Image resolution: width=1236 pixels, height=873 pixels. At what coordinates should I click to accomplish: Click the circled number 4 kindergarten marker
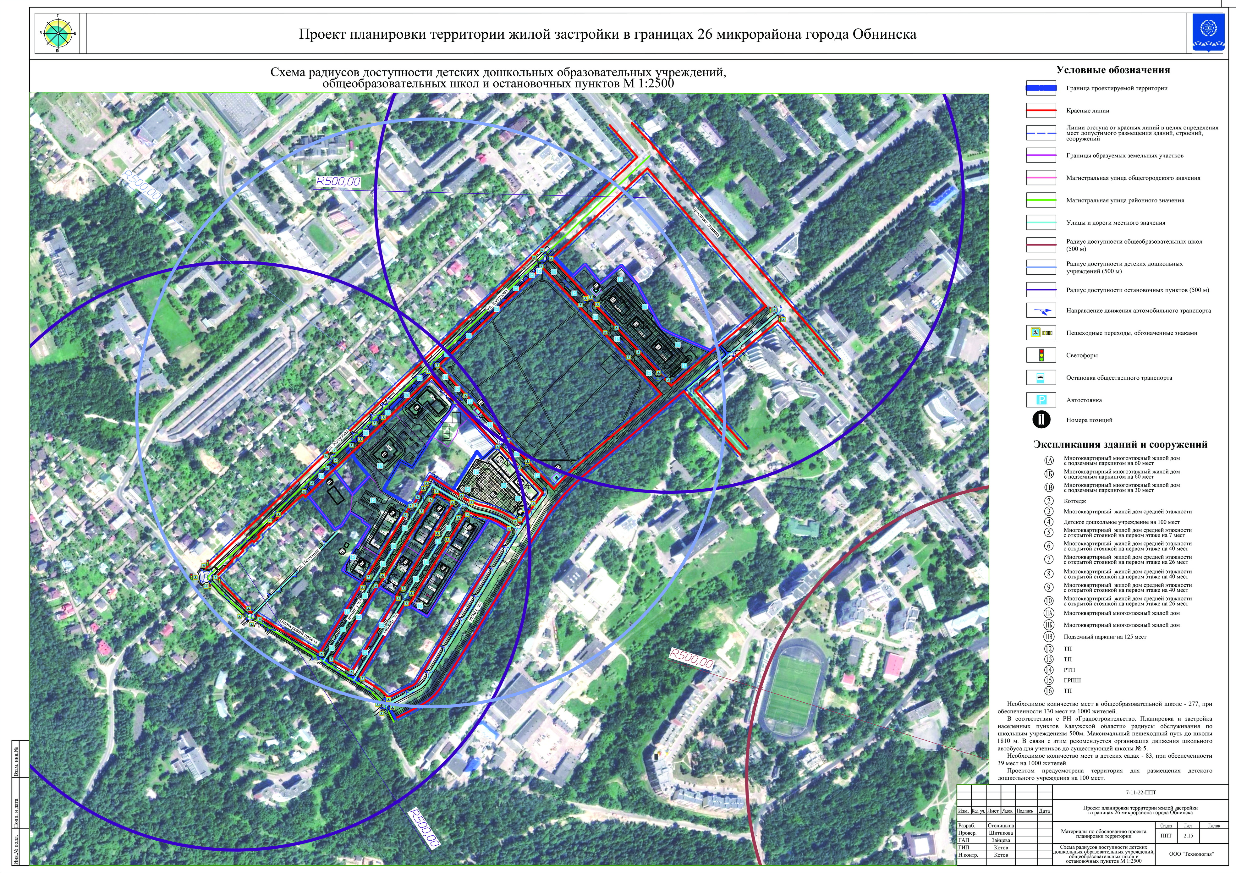pyautogui.click(x=1049, y=522)
